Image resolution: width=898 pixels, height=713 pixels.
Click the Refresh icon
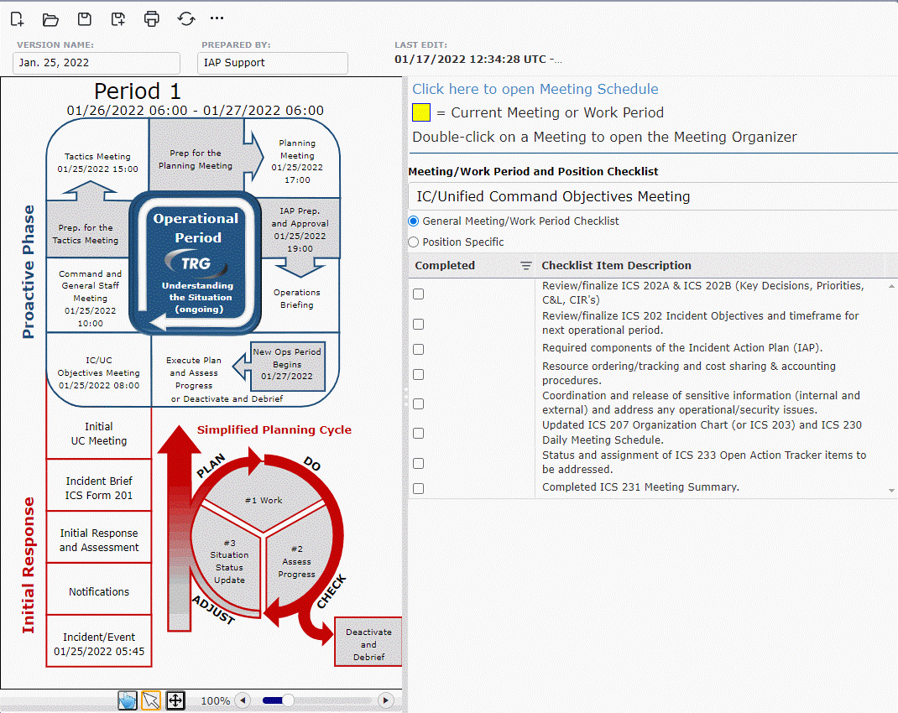[186, 18]
